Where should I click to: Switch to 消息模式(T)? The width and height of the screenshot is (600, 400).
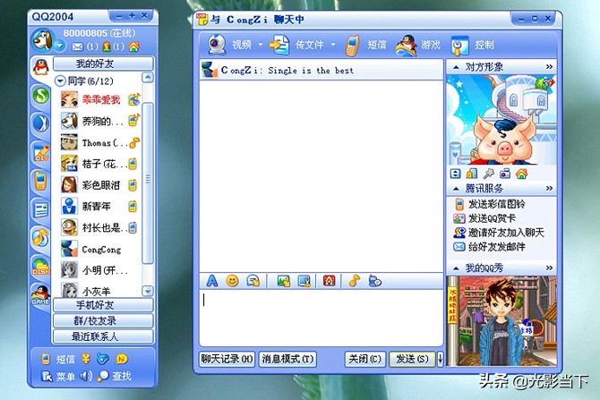[x=287, y=359]
